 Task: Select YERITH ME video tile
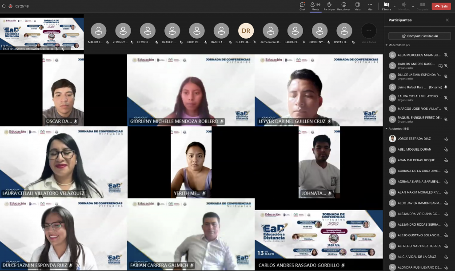tap(191, 162)
